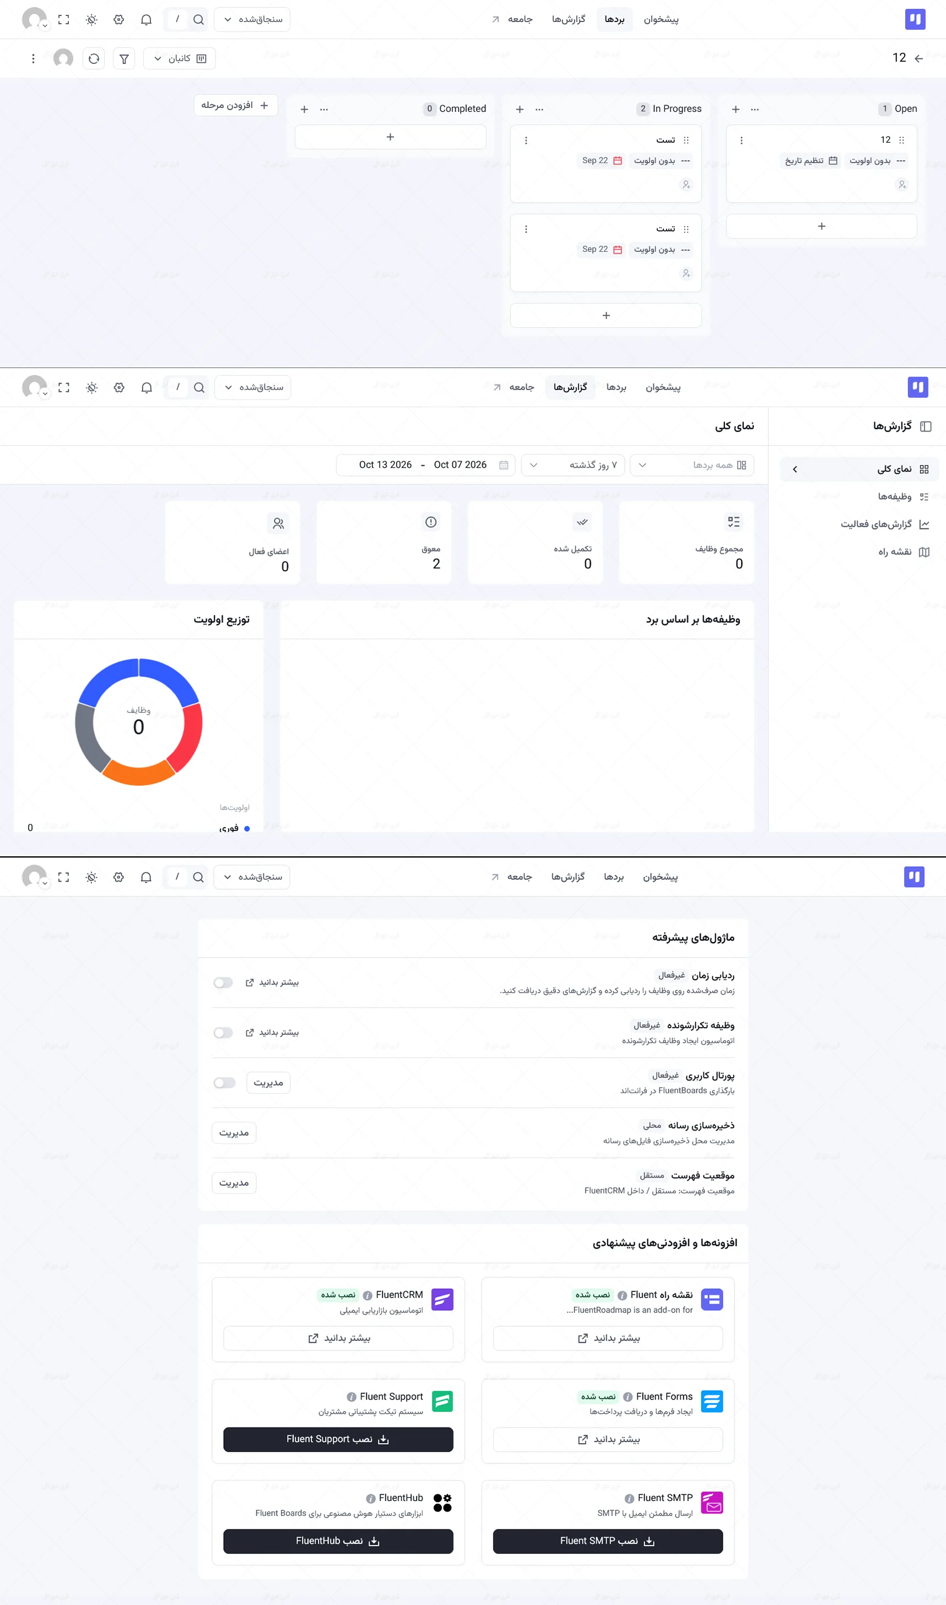Click the نصب Fluent SMTP install button
The height and width of the screenshot is (1605, 946).
608,1541
